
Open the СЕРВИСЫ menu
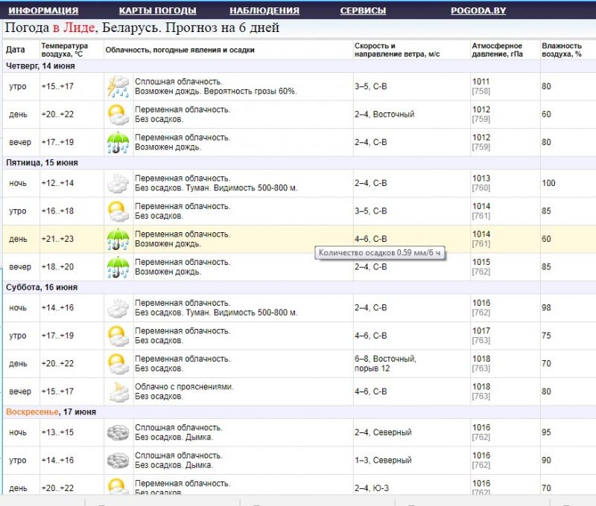(363, 11)
